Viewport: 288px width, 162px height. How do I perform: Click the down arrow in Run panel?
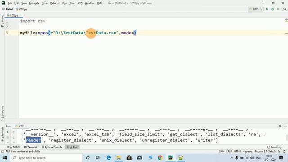tap(13, 137)
